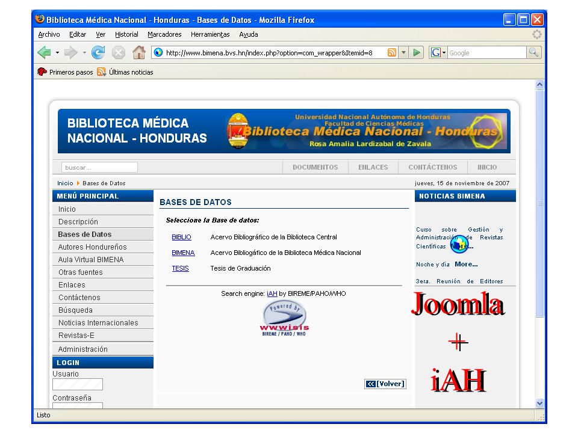The image size is (578, 433).
Task: Click the university crest in banner
Action: [238, 131]
